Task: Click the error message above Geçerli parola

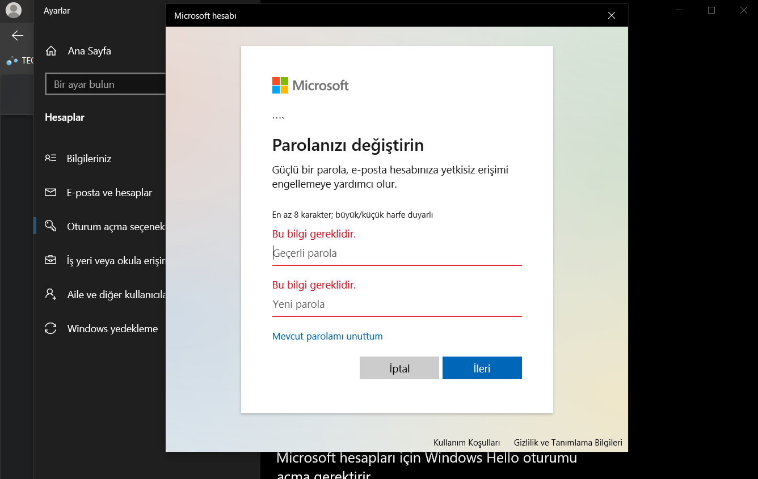Action: point(314,234)
